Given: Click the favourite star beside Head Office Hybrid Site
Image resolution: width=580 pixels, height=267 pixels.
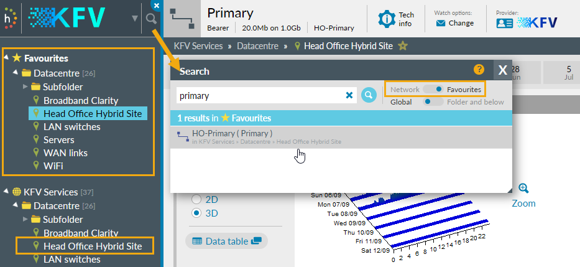Looking at the screenshot, I should coord(403,46).
